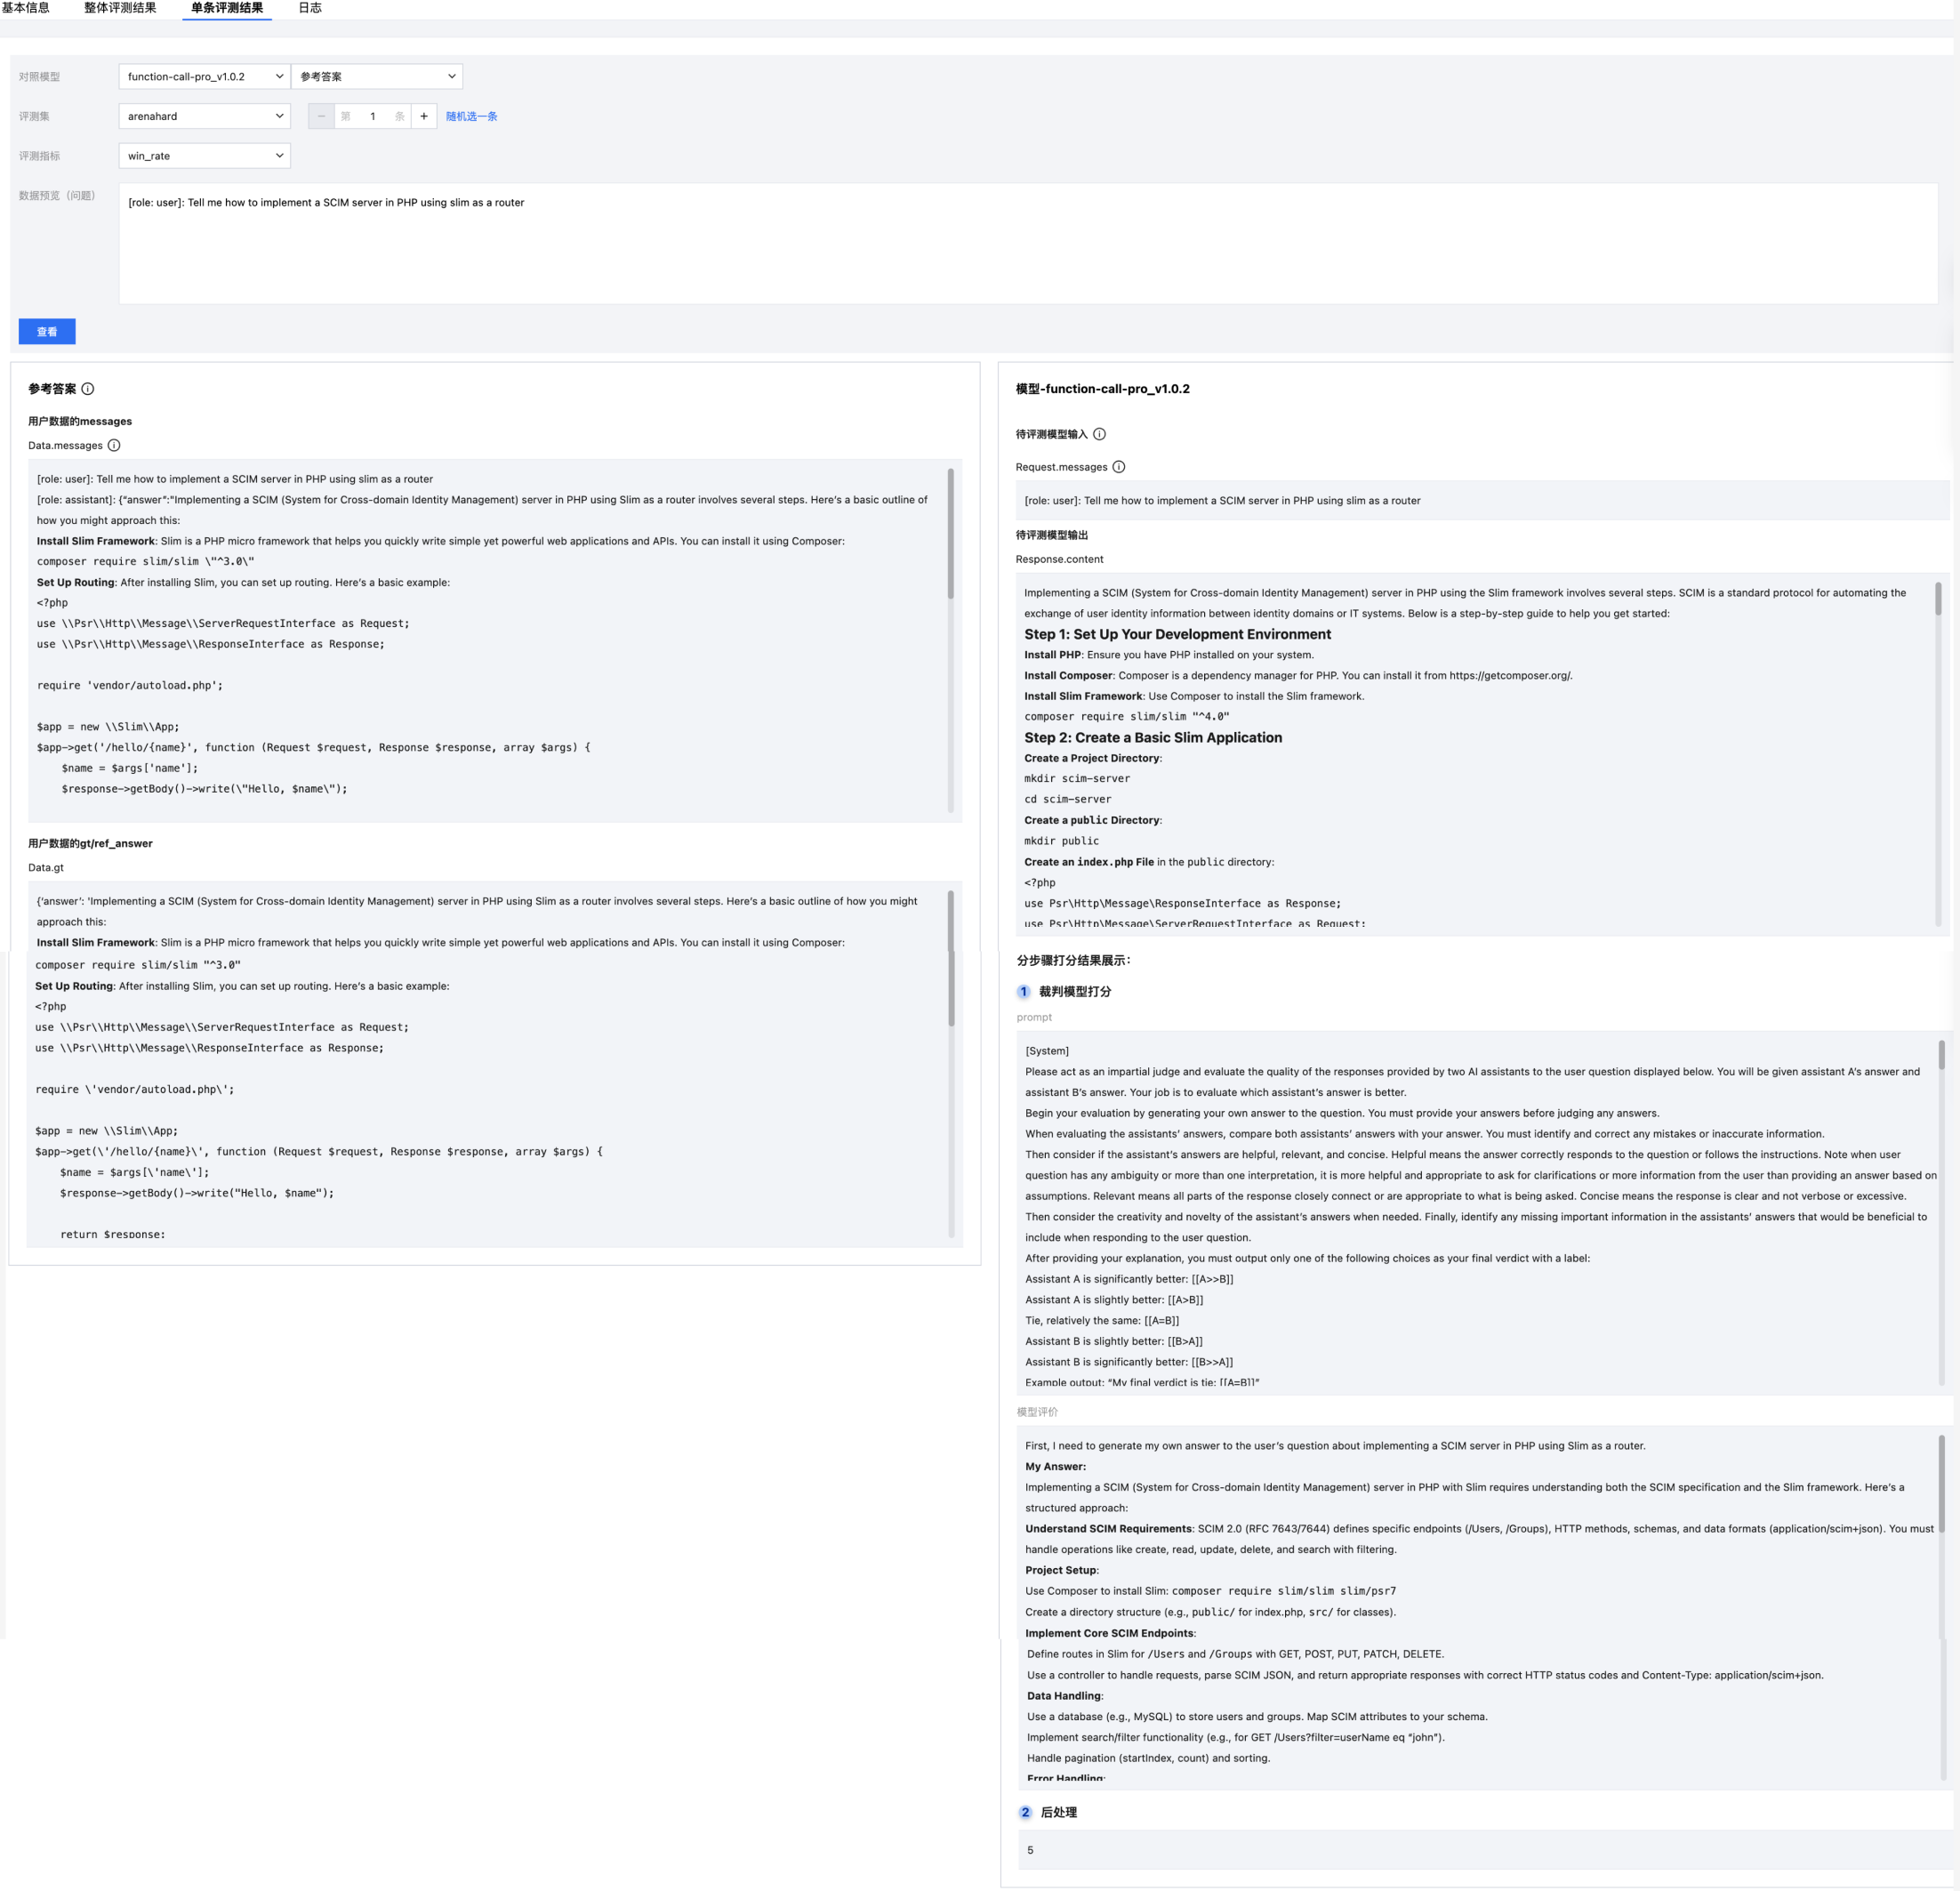Click the sample number input field

pyautogui.click(x=373, y=116)
